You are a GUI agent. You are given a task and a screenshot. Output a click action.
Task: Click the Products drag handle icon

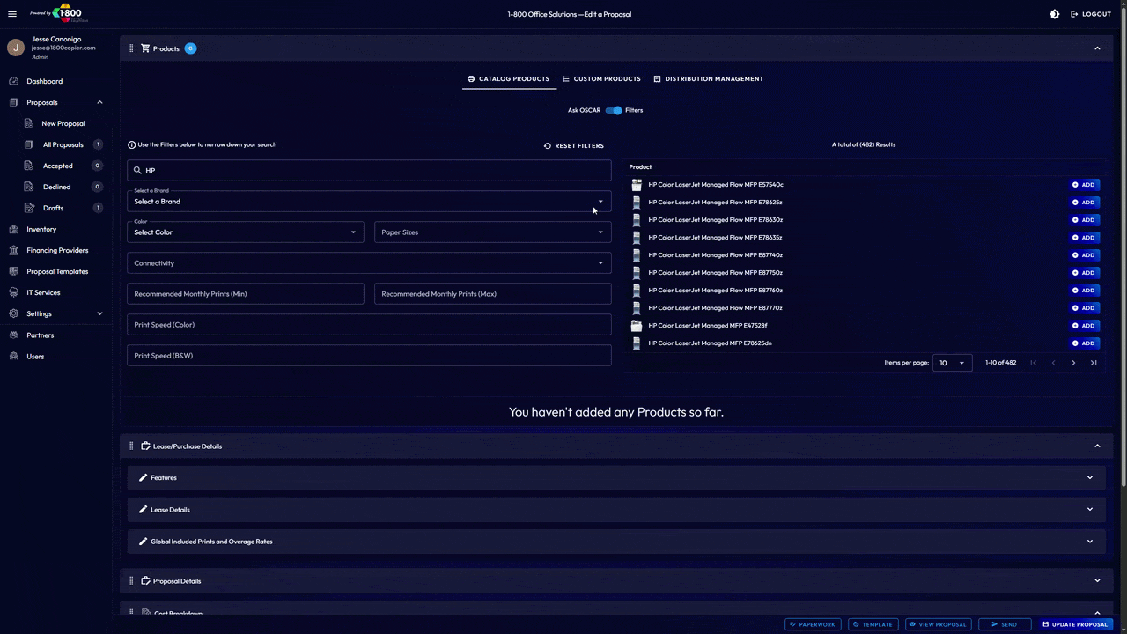[131, 48]
